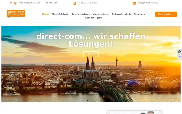The height and width of the screenshot is (114, 182).
Task: Click the 51105 Köln text
Action: click(52, 3)
